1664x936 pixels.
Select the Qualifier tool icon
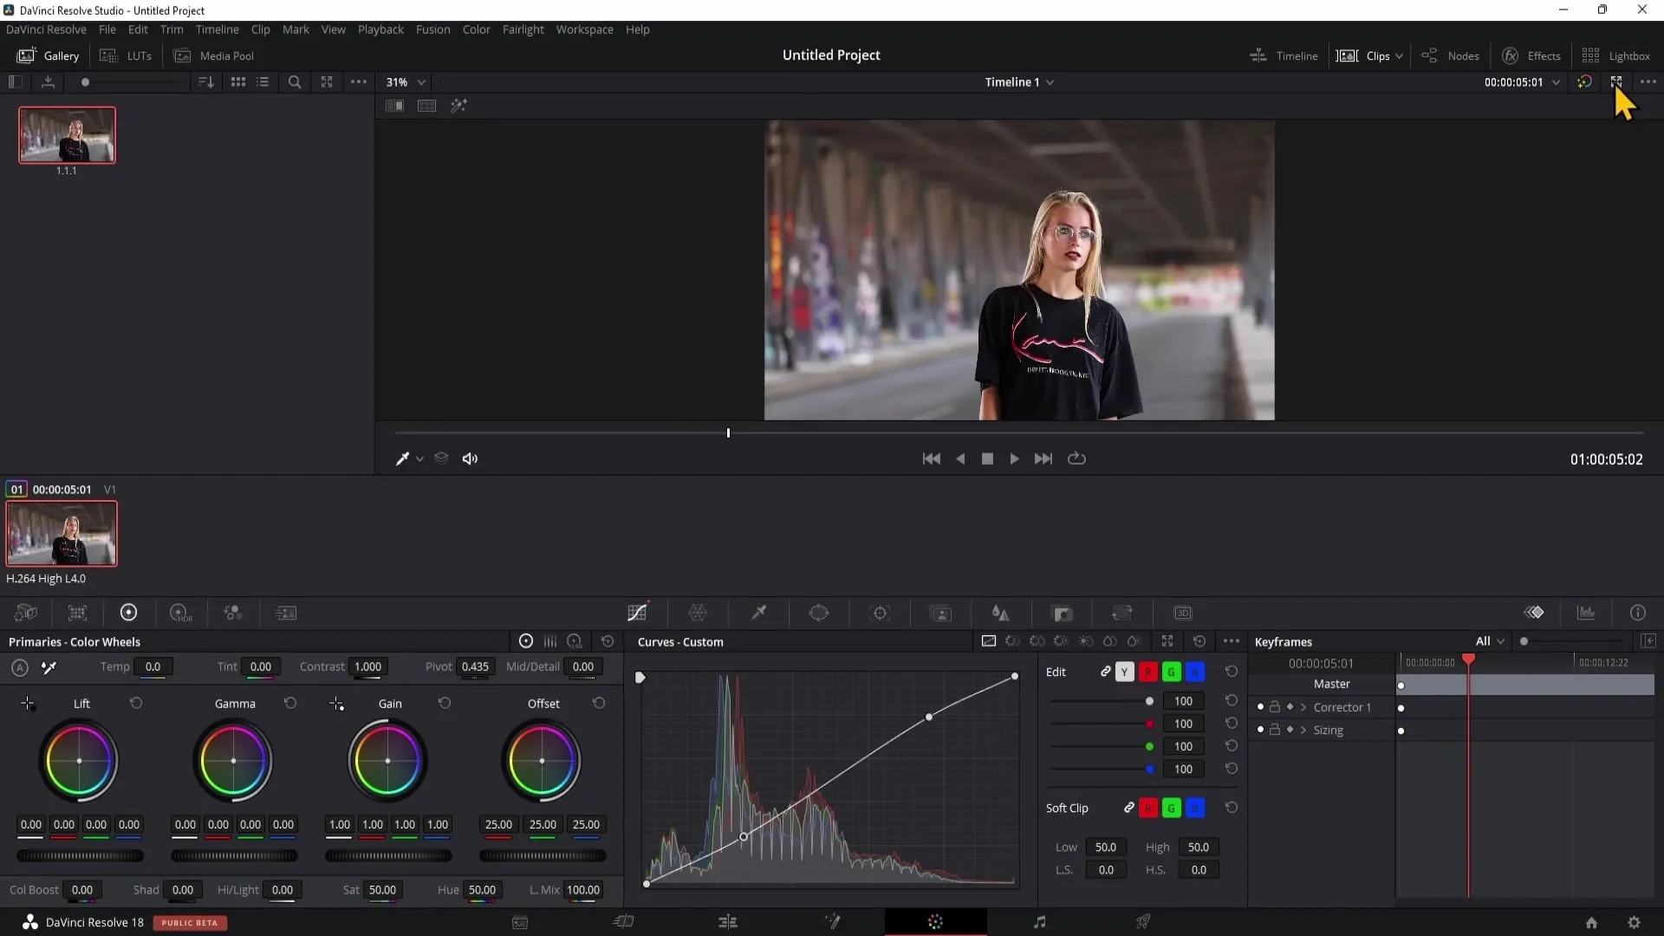[x=760, y=613]
